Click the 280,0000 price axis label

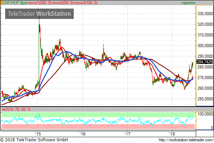pos(205,67)
